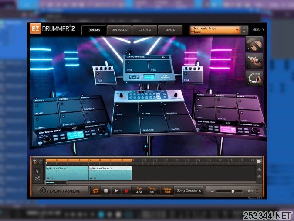Open the first Hi-Hat Closed 1 block icon
Viewport: 294px width, 221px height.
pyautogui.click(x=48, y=169)
